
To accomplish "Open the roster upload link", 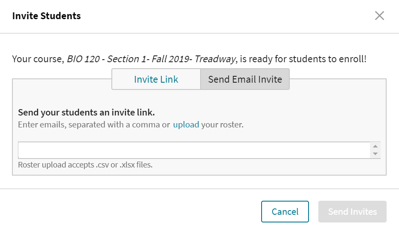I will tap(186, 125).
